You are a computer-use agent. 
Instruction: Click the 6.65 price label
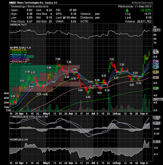point(75,69)
